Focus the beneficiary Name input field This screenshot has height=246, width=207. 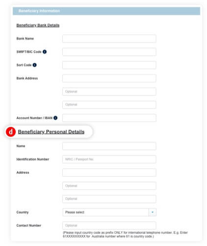(x=109, y=146)
